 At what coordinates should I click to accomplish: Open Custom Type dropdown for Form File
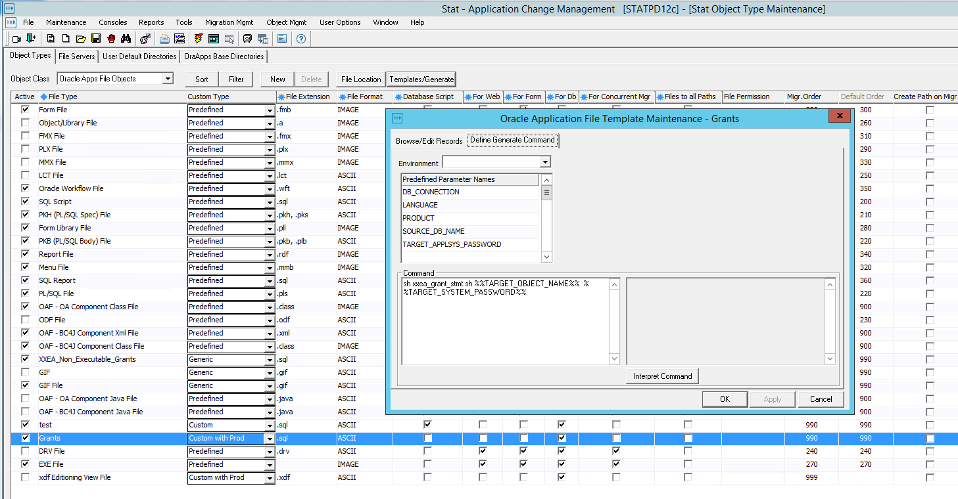point(270,110)
